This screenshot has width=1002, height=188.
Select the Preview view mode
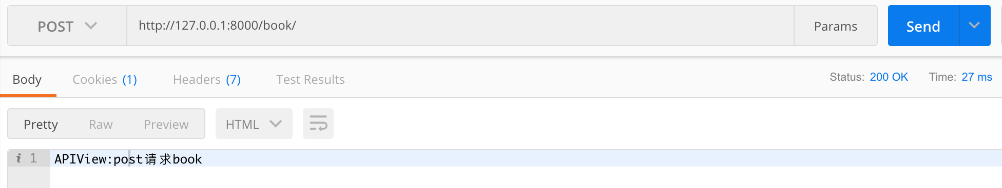(166, 124)
